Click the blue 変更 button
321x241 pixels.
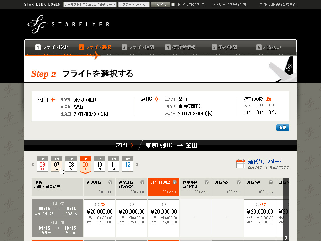(283, 127)
